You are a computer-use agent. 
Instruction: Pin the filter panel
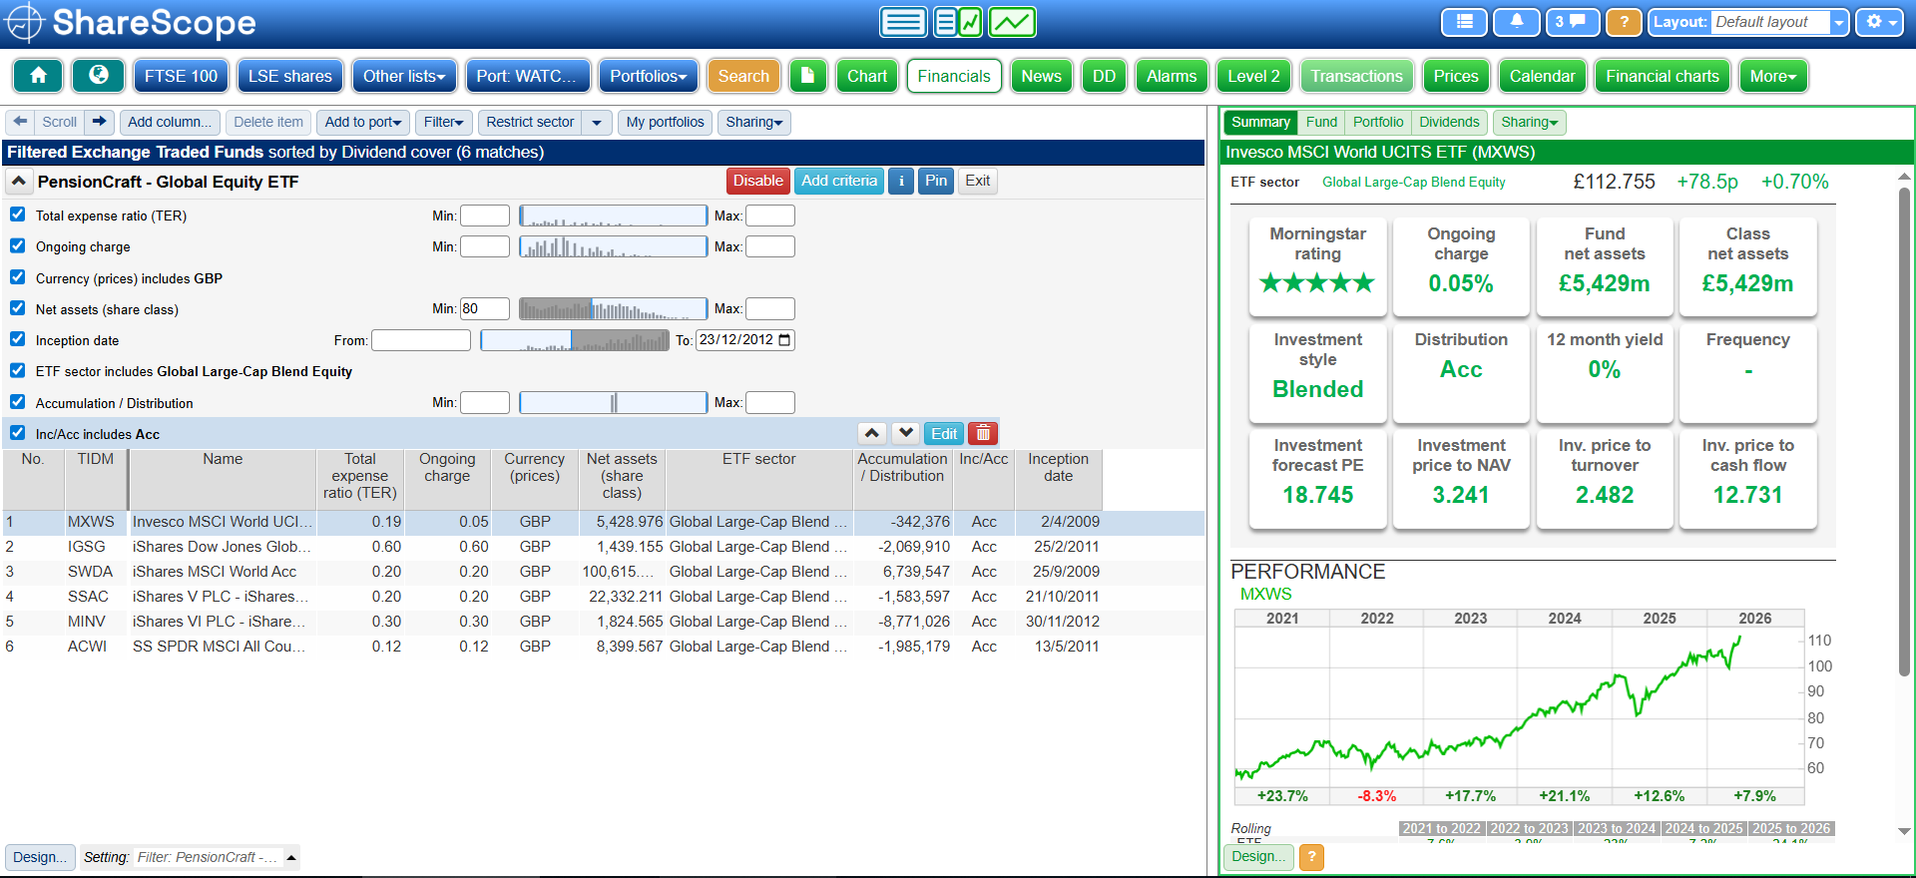coord(936,181)
